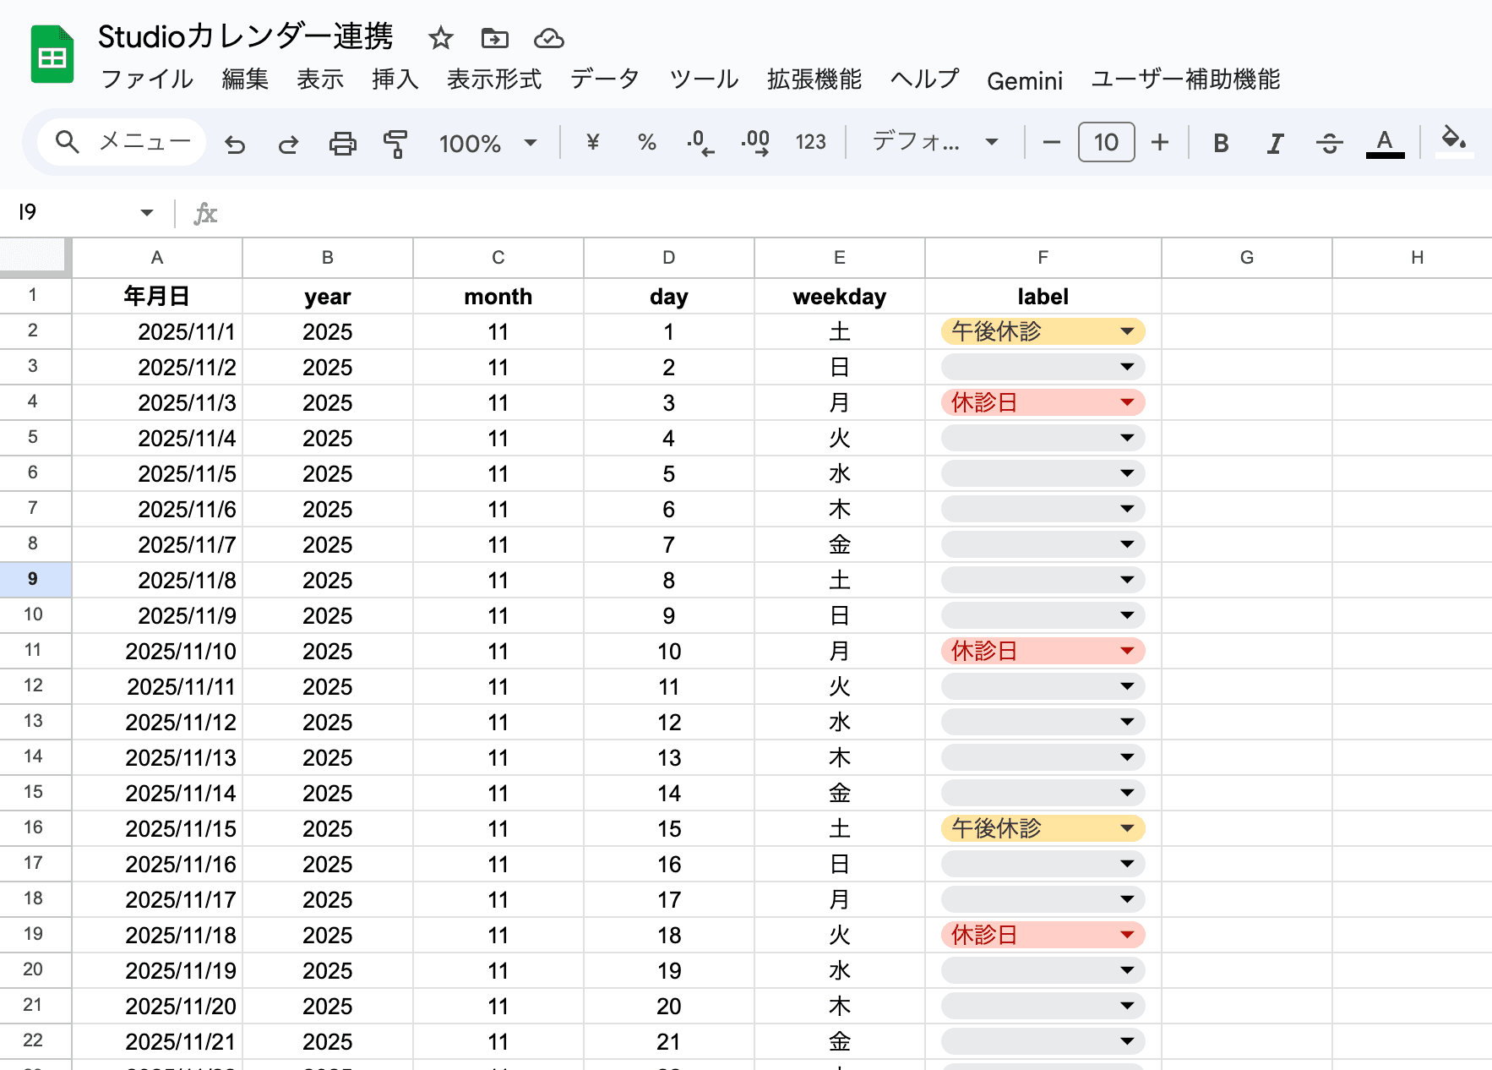Open the 表示形式 menu

click(494, 79)
